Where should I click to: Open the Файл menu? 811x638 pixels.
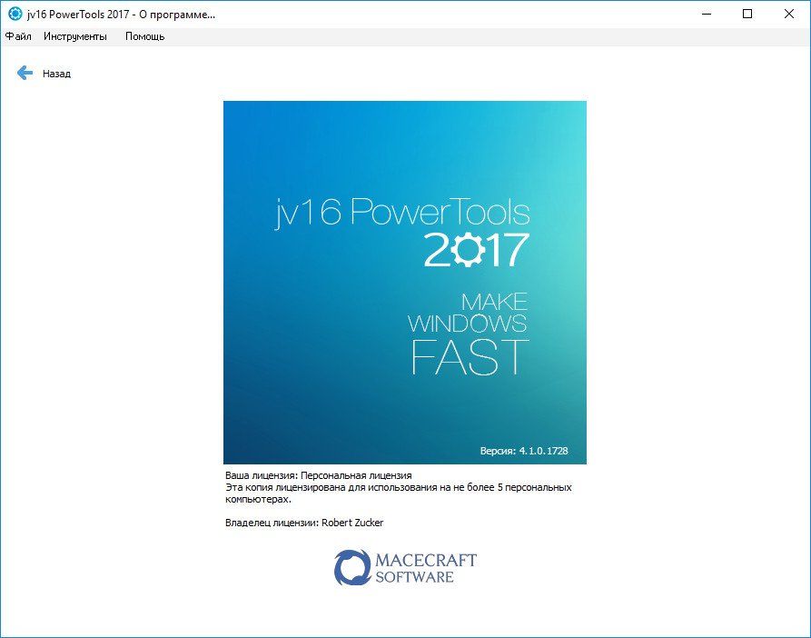18,36
